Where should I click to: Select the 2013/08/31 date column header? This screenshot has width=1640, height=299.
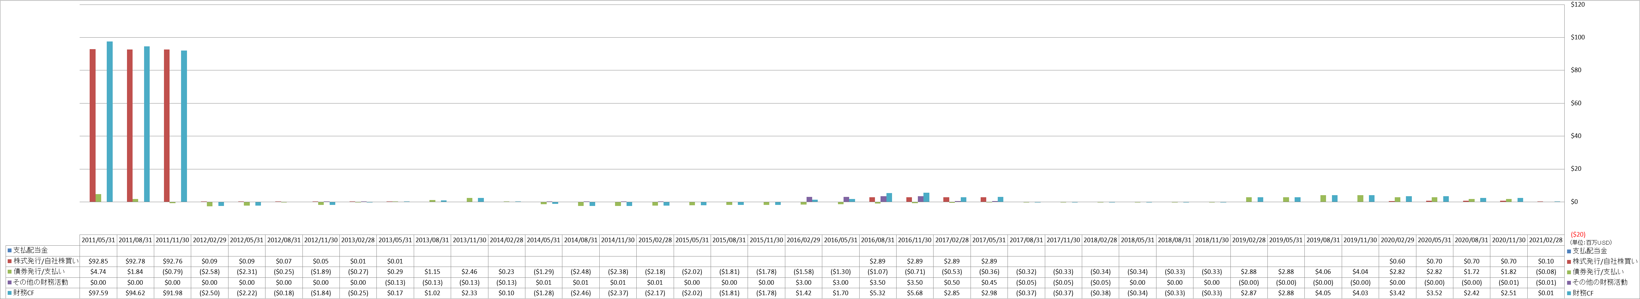click(x=432, y=240)
